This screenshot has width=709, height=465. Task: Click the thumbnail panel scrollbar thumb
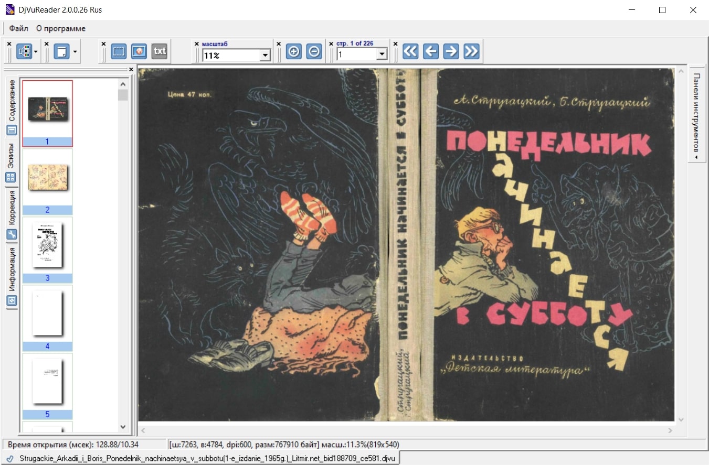tap(123, 95)
